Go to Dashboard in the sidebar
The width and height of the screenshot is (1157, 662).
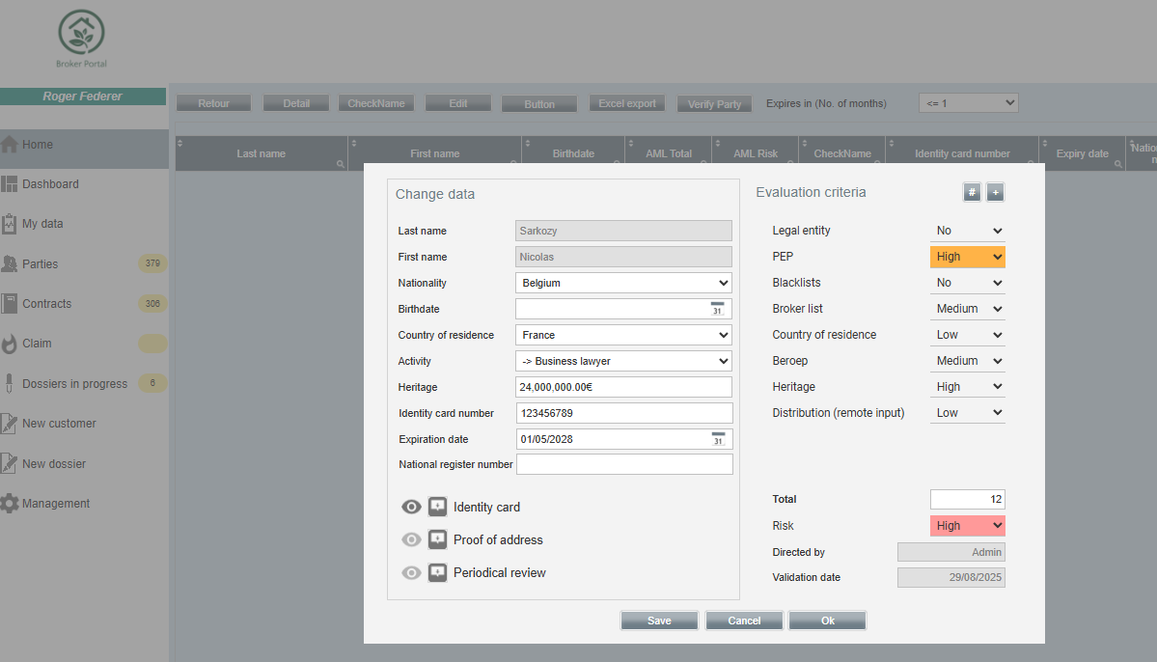tap(50, 184)
